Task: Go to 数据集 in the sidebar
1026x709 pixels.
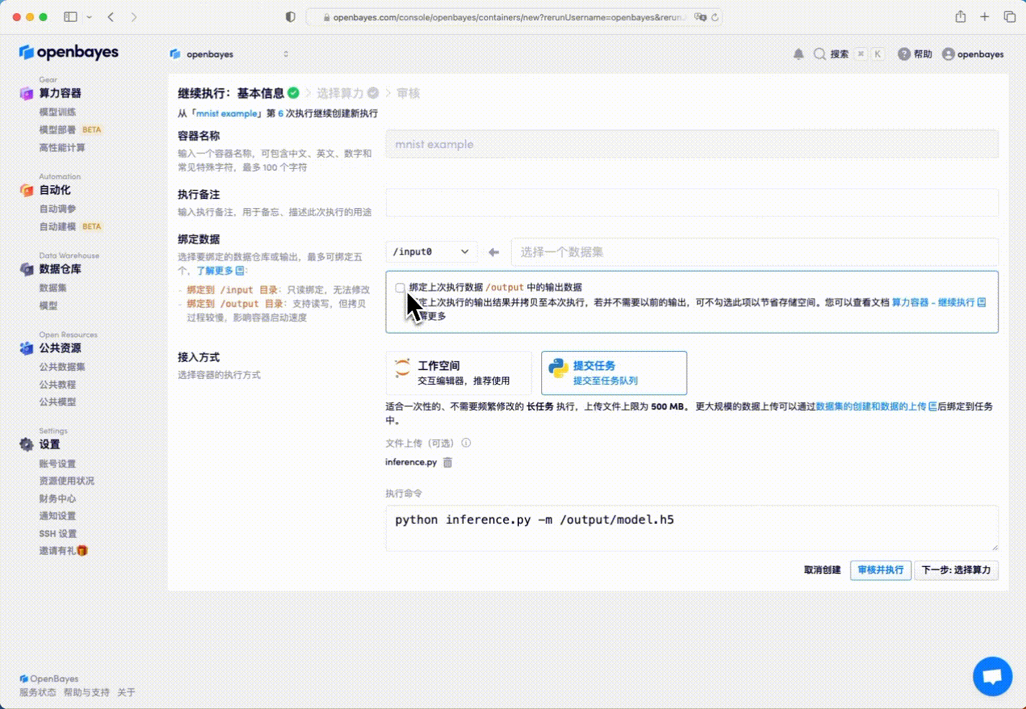Action: coord(53,288)
